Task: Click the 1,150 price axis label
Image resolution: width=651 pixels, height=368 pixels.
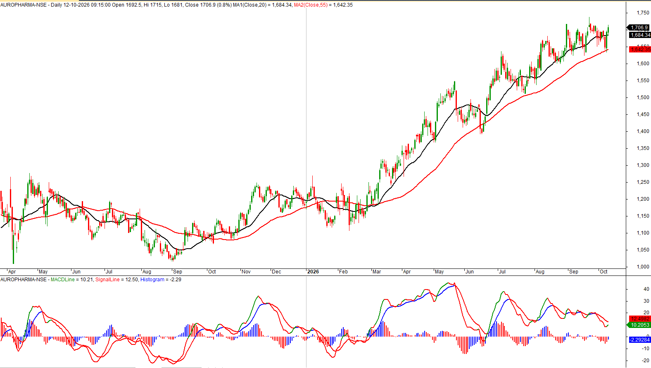Action: tap(643, 216)
